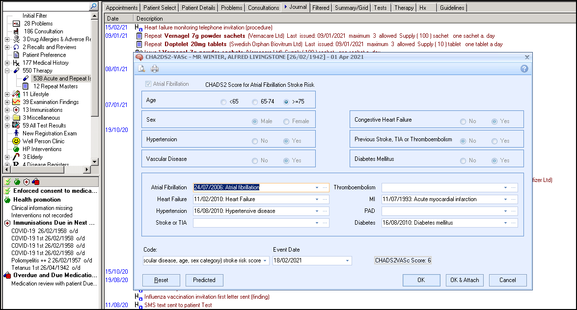Viewport: 577px width, 310px height.
Task: Switch to the Consultations tab
Action: click(x=264, y=8)
